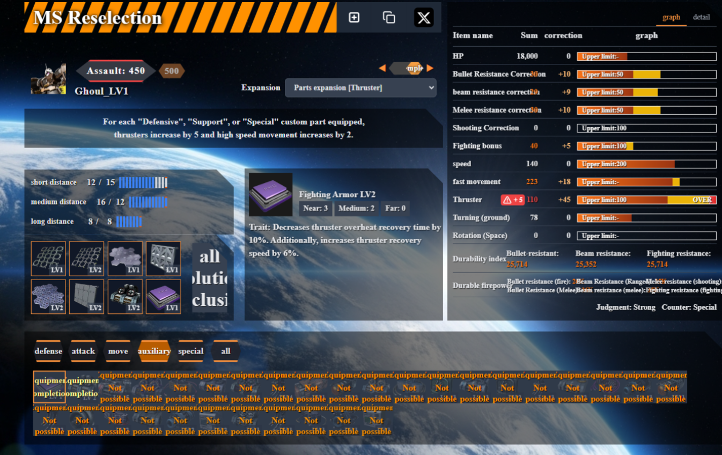This screenshot has width=722, height=455.
Task: Click the Durability index label
Action: 480,259
